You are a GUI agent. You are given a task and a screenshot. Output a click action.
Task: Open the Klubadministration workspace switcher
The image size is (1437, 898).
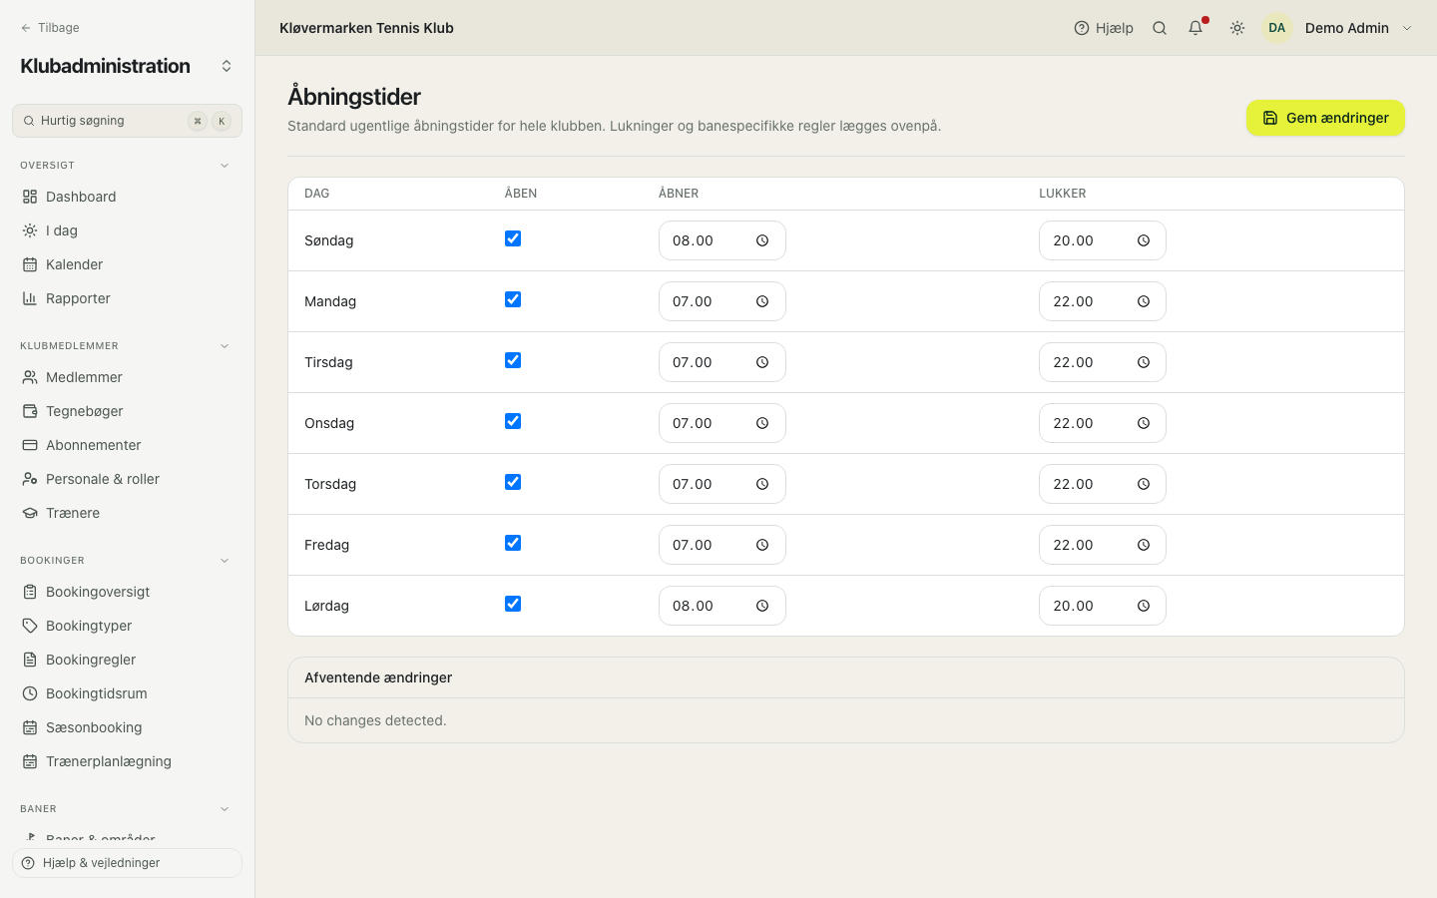click(x=227, y=66)
